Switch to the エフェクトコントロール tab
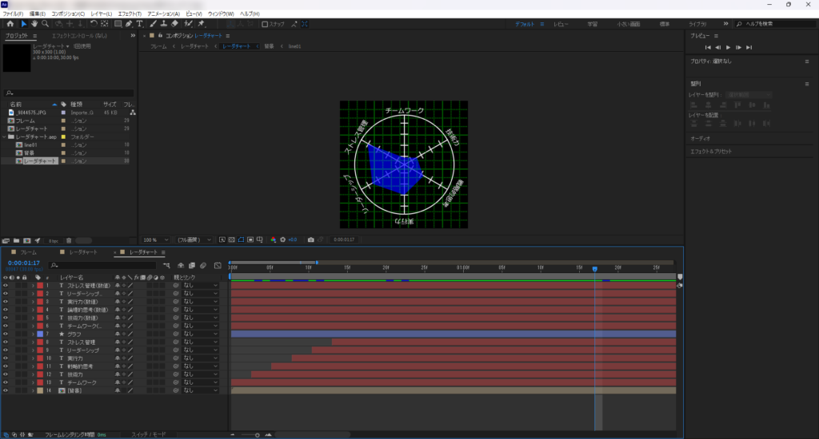 (x=79, y=36)
